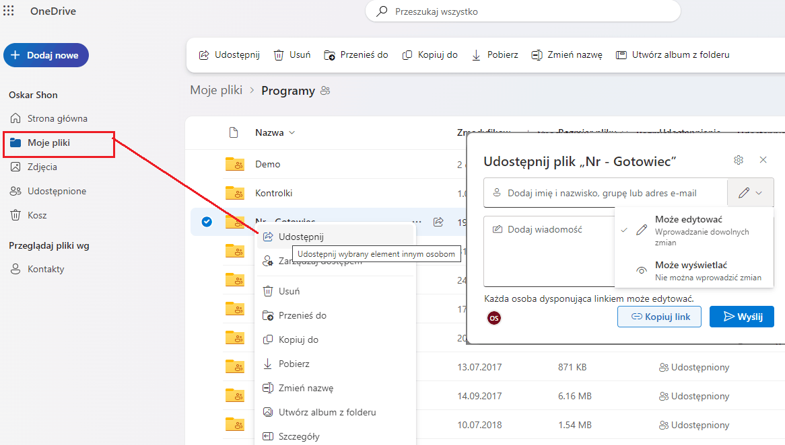This screenshot has width=785, height=445.
Task: Uncheck the selected Nr - Gotowiec row
Action: point(207,222)
